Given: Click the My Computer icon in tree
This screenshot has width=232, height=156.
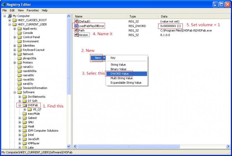Looking at the screenshot, I should [x=10, y=16].
